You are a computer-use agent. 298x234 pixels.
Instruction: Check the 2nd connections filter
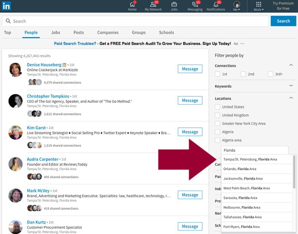point(243,74)
